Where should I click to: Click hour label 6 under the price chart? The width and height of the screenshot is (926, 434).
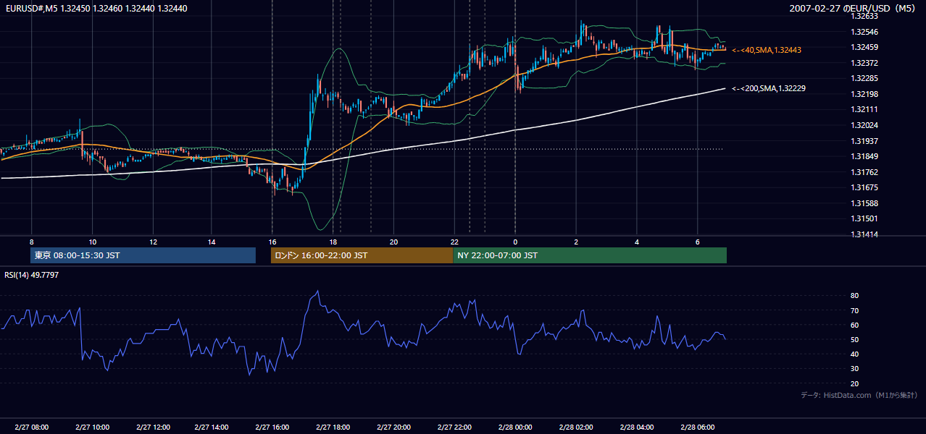coord(697,242)
